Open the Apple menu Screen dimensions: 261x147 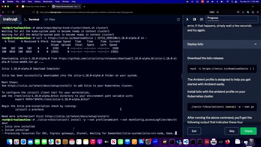click(4, 2)
